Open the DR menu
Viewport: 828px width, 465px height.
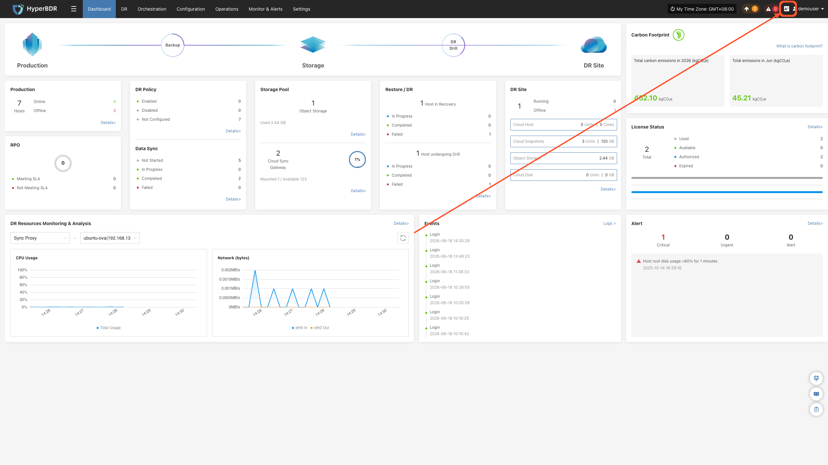pos(124,9)
